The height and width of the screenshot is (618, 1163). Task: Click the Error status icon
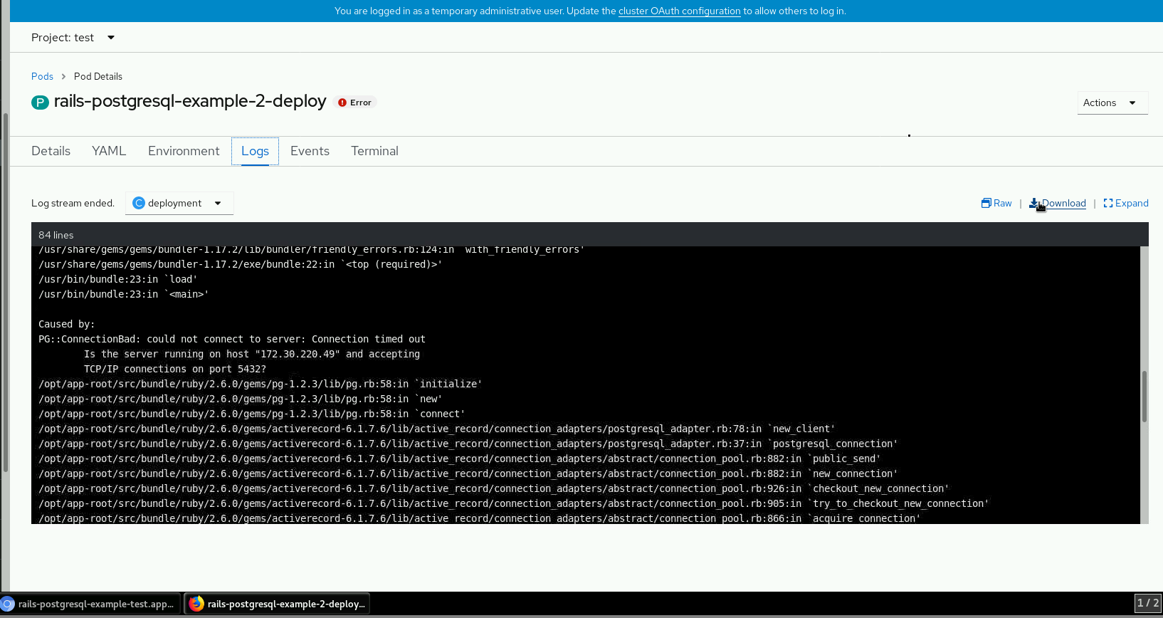pos(342,103)
